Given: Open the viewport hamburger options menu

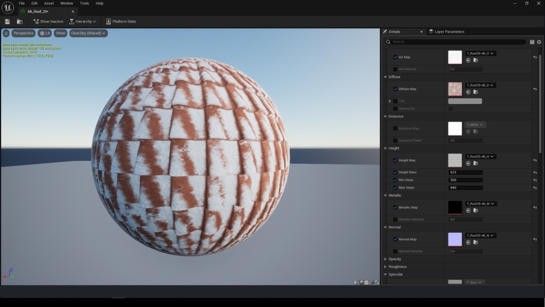Looking at the screenshot, I should point(6,33).
